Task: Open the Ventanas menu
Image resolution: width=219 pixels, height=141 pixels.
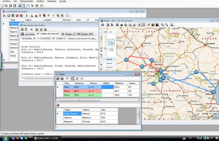Action: 52,1
